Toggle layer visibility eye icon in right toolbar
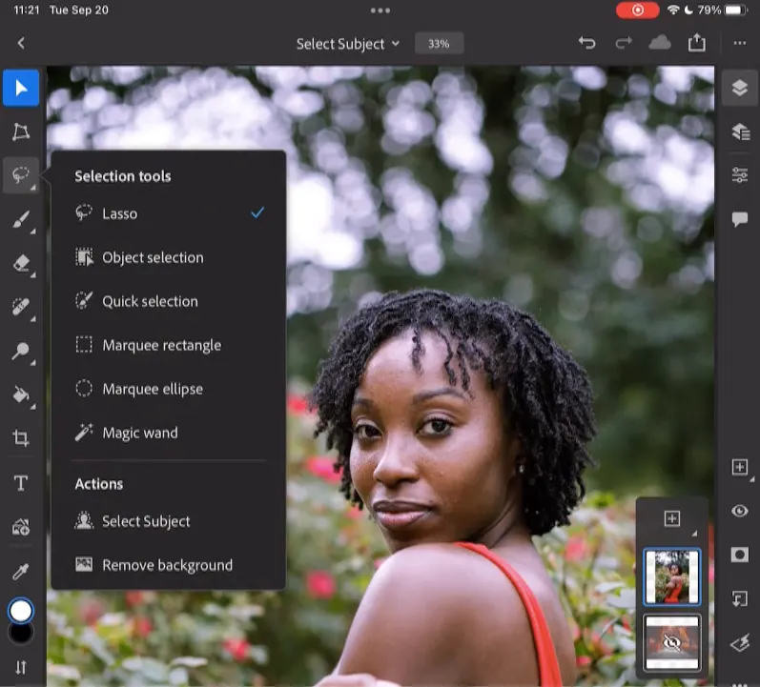Viewport: 760px width, 687px height. (x=739, y=512)
